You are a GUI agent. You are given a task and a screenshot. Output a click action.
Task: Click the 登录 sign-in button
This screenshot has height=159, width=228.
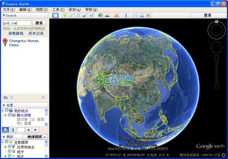point(208,15)
